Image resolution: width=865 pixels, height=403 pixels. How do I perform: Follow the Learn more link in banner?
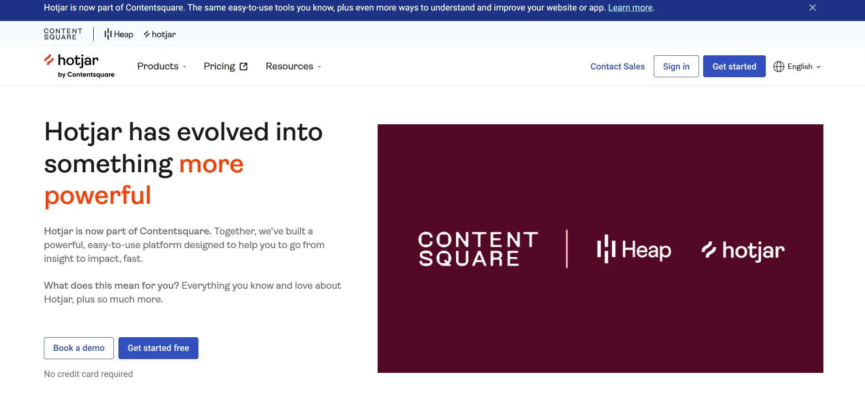[x=630, y=8]
